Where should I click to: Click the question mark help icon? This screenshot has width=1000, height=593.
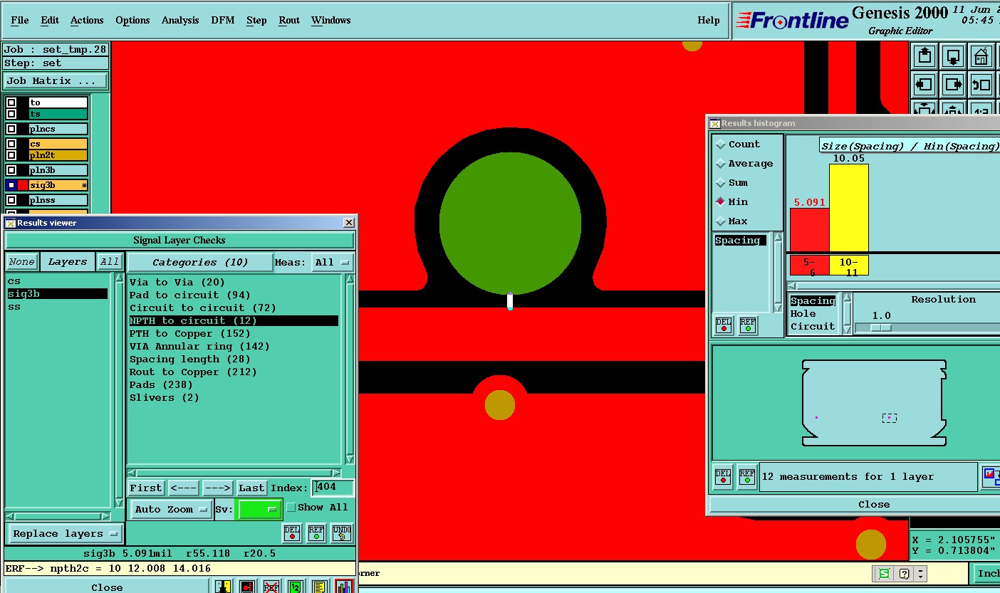(x=904, y=573)
